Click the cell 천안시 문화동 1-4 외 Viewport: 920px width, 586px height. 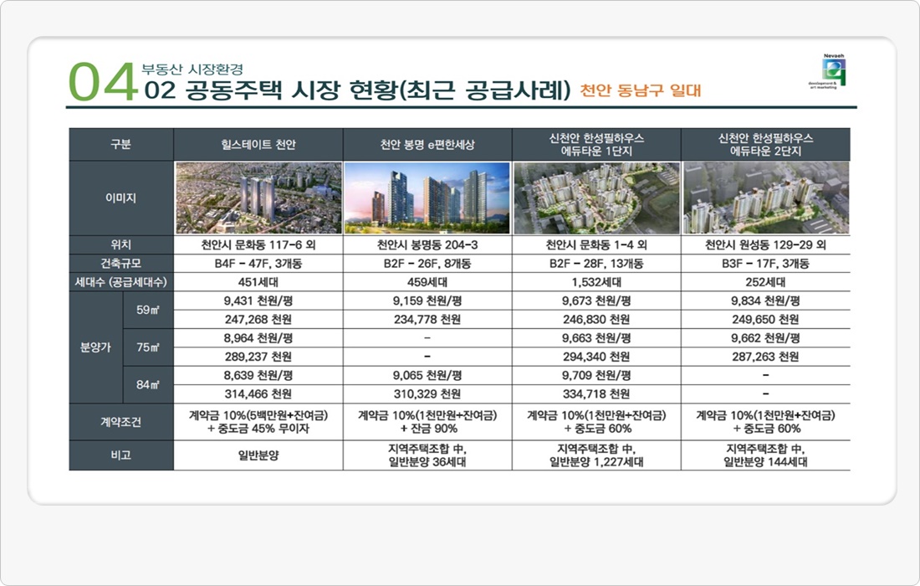click(x=596, y=244)
